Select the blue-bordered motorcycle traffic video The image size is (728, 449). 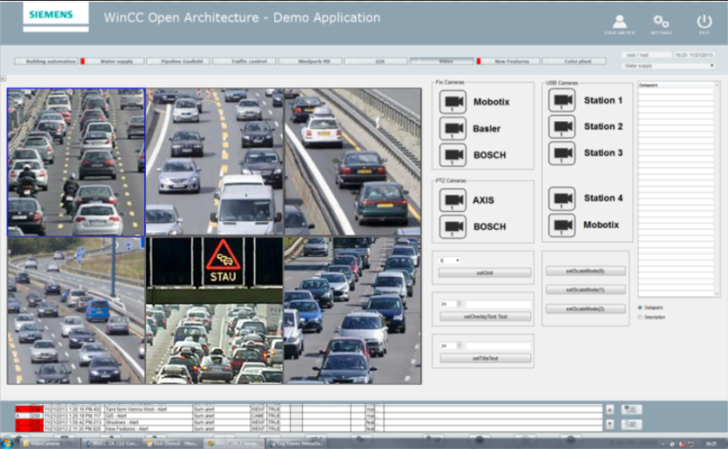76,162
